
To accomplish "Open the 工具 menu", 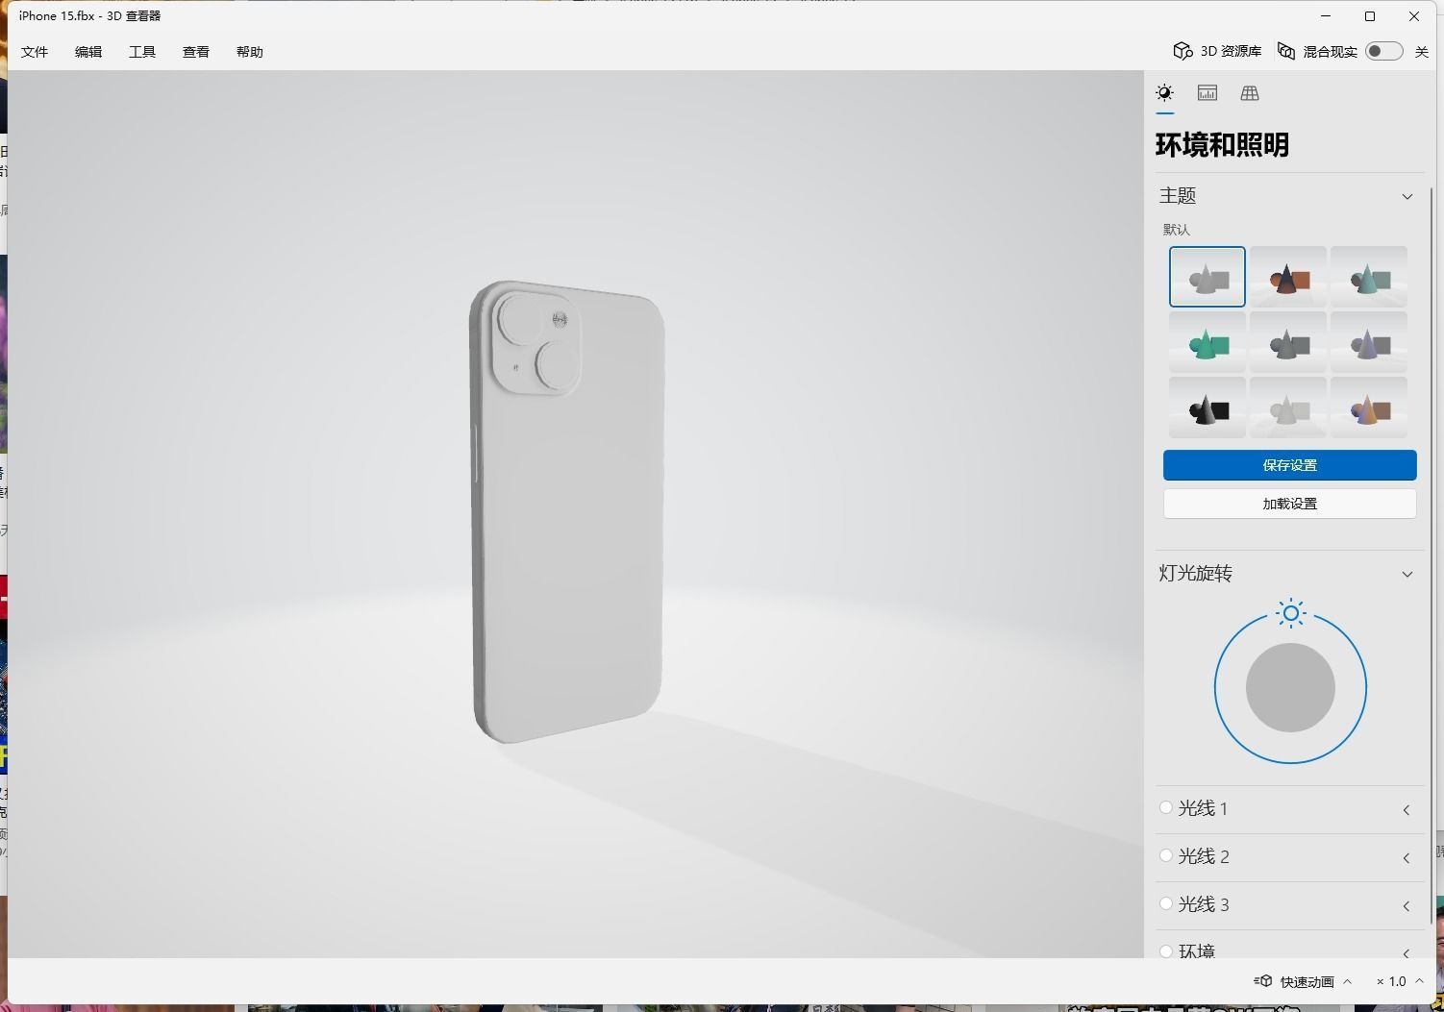I will pyautogui.click(x=142, y=52).
